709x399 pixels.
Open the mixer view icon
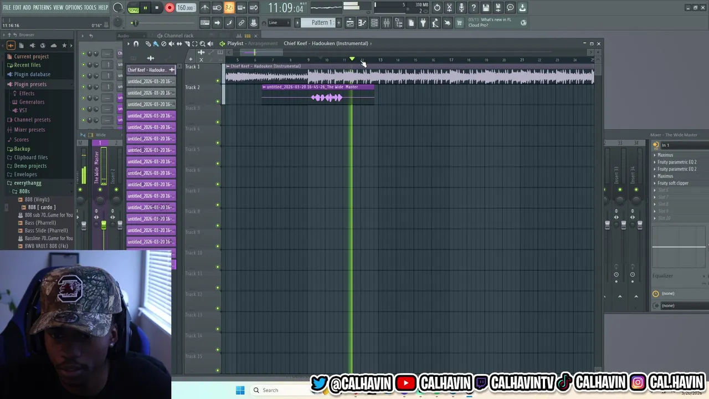(387, 23)
